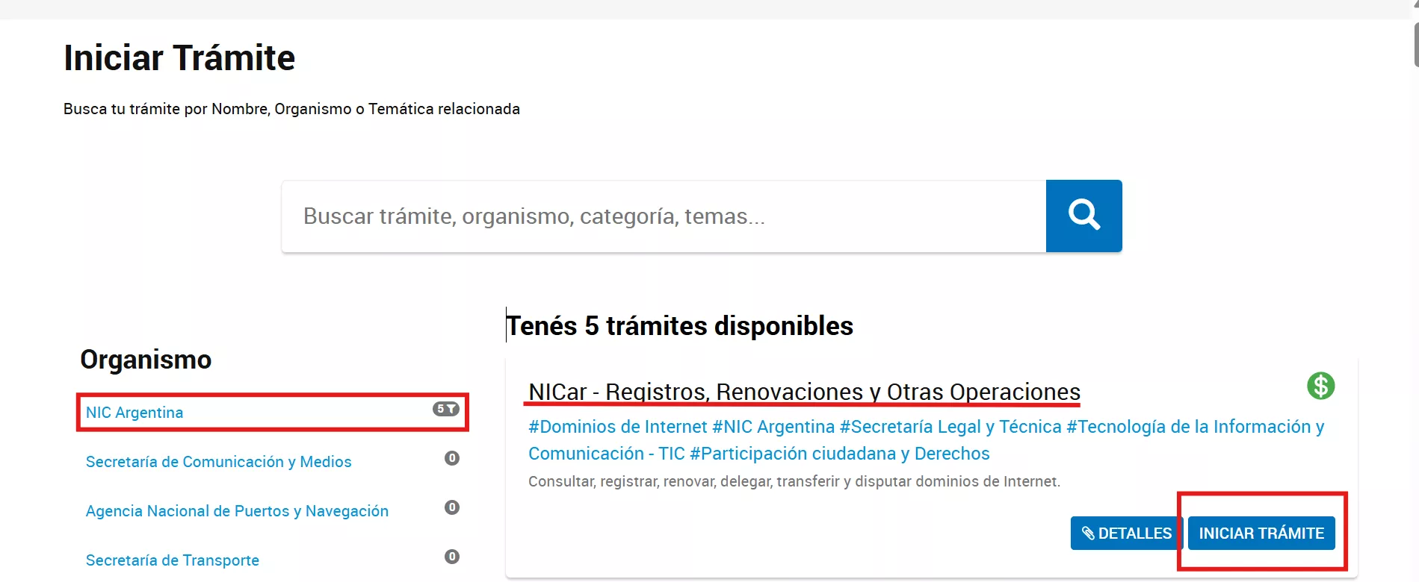Click the magnifying glass search button
The image size is (1419, 582).
pyautogui.click(x=1083, y=216)
